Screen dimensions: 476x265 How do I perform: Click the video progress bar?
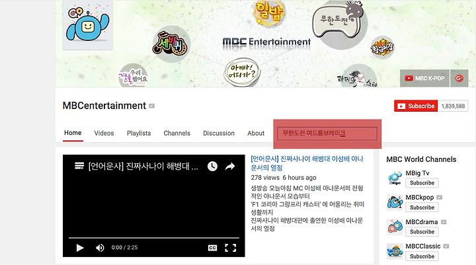(x=154, y=238)
